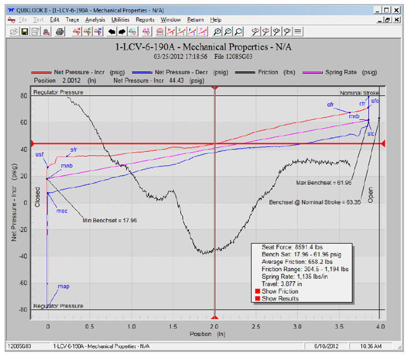Click the first magnifier zoom icon

tap(217, 32)
